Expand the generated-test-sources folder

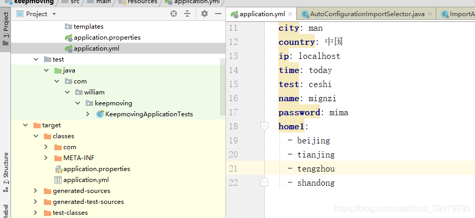[36, 202]
